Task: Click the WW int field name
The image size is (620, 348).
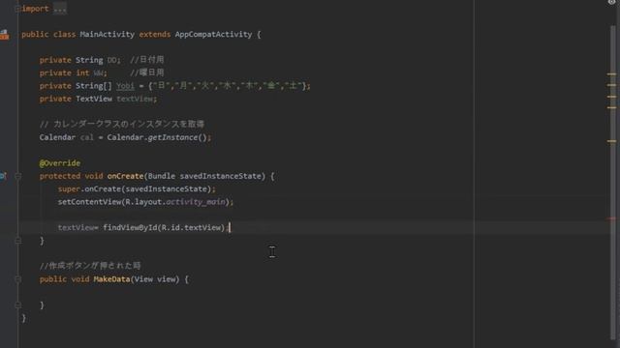Action: (99, 73)
